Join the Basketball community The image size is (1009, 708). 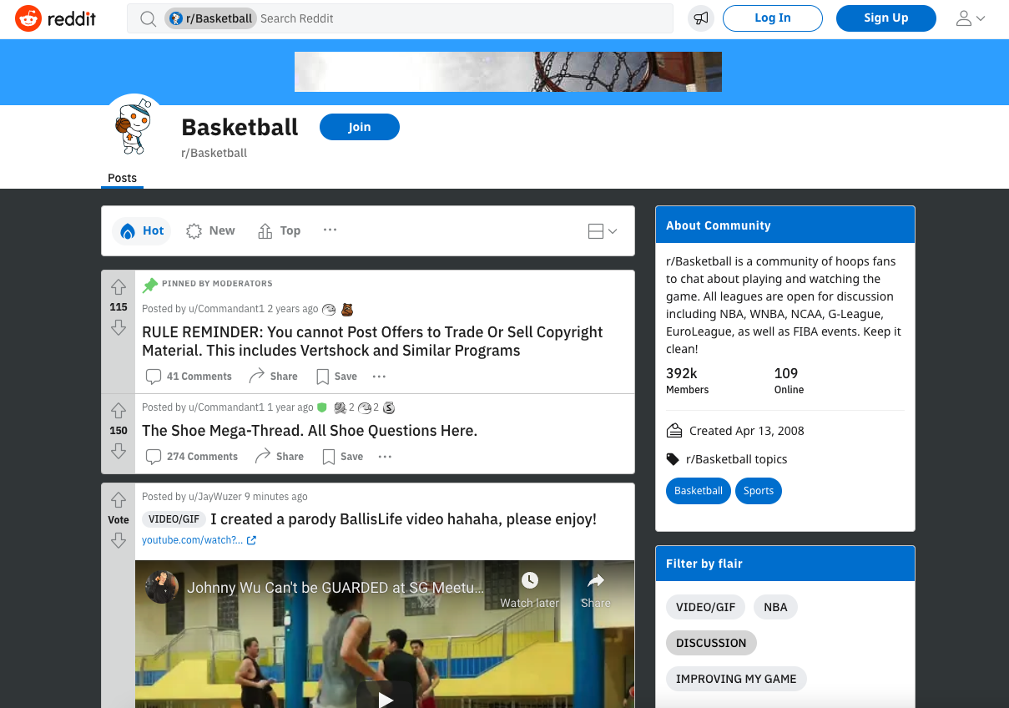click(x=360, y=127)
